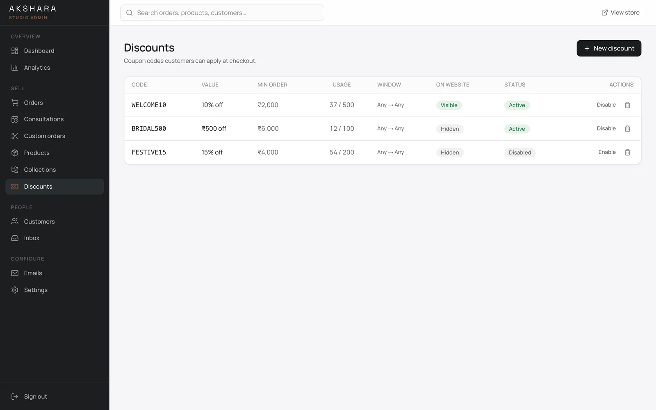This screenshot has height=410, width=656.
Task: Click the Orders cart icon
Action: [15, 102]
